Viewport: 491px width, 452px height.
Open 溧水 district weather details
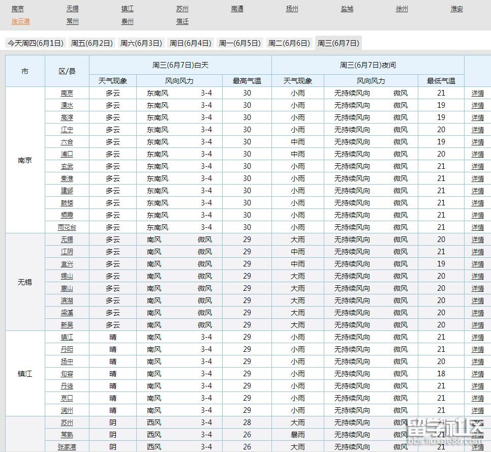click(66, 105)
